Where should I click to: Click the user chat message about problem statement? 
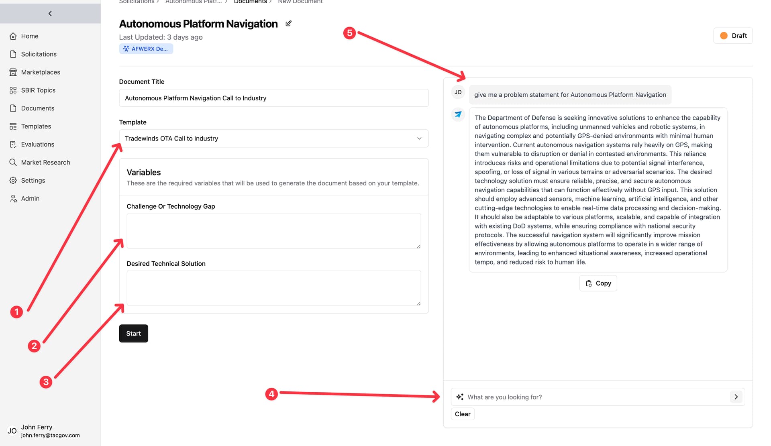570,95
